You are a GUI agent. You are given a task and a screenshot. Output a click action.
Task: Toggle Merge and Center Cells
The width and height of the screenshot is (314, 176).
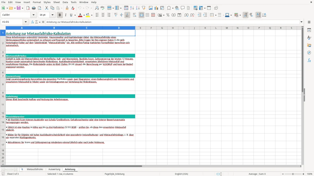point(142,15)
